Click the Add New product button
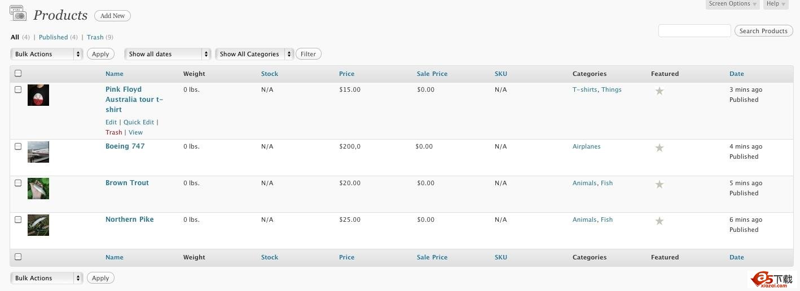This screenshot has height=291, width=800. (112, 16)
